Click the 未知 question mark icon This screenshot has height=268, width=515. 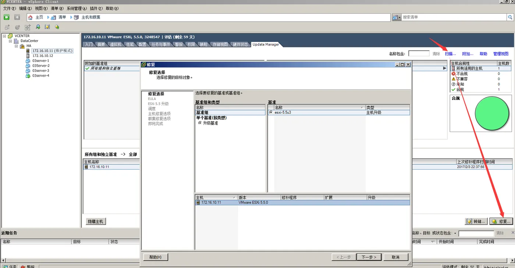pos(453,84)
